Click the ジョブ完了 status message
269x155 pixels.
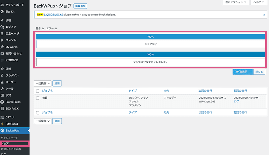click(x=151, y=44)
